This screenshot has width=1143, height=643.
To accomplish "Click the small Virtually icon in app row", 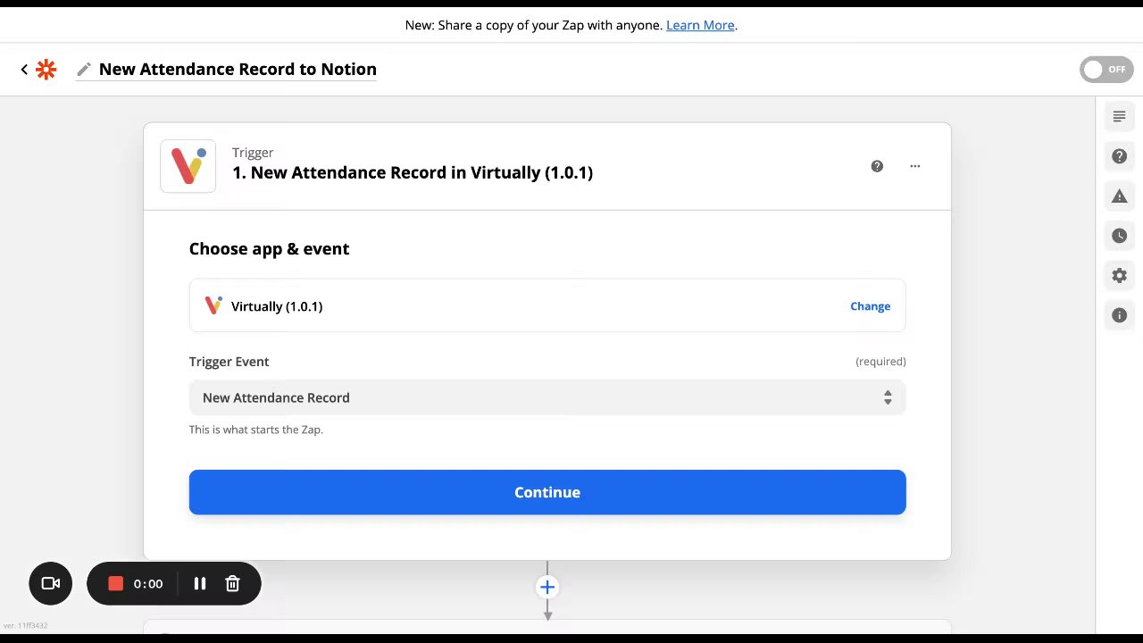I will coord(213,306).
